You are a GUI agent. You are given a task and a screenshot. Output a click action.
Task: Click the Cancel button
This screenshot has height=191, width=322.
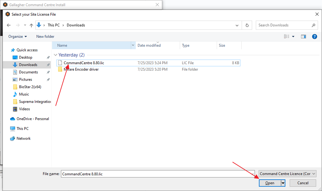coord(303,183)
